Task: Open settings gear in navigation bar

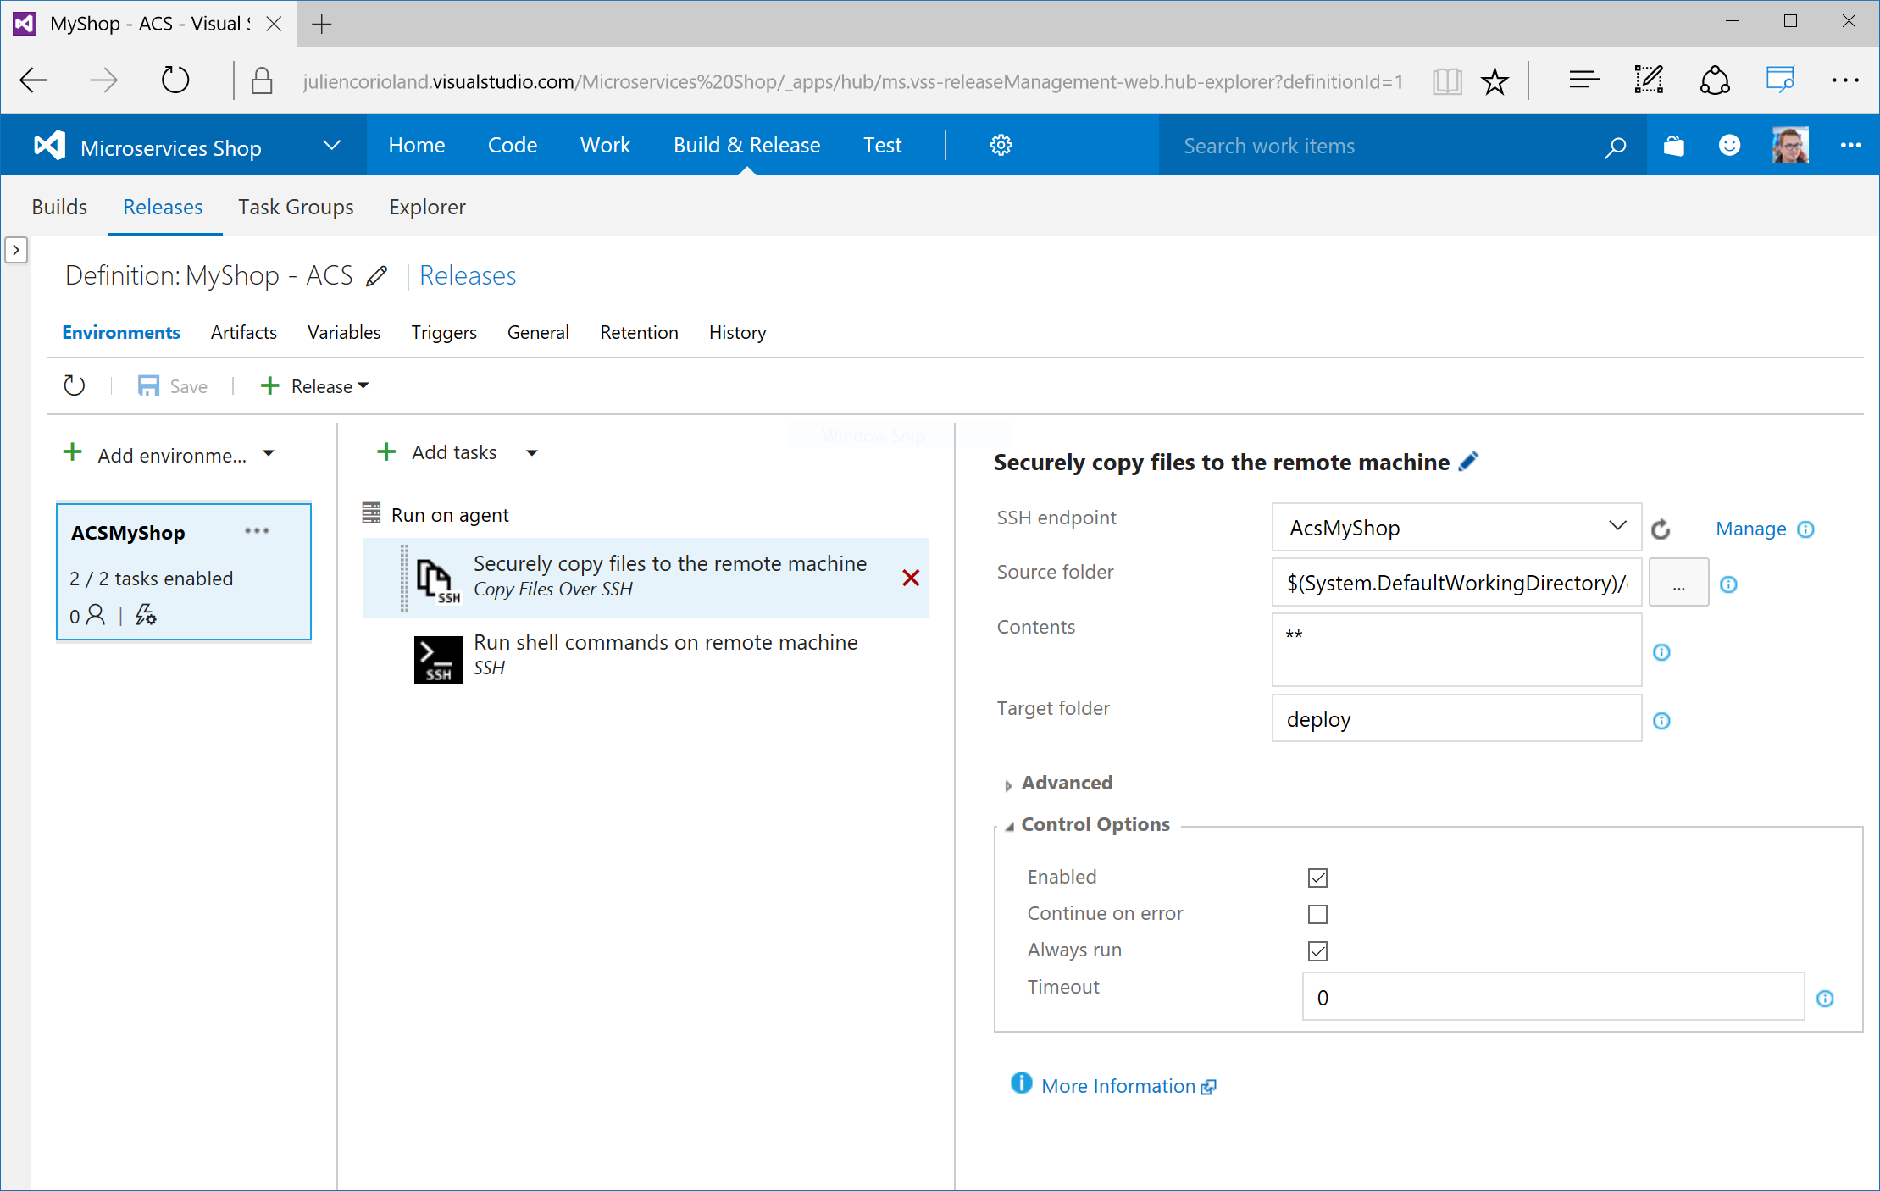Action: 1001,146
